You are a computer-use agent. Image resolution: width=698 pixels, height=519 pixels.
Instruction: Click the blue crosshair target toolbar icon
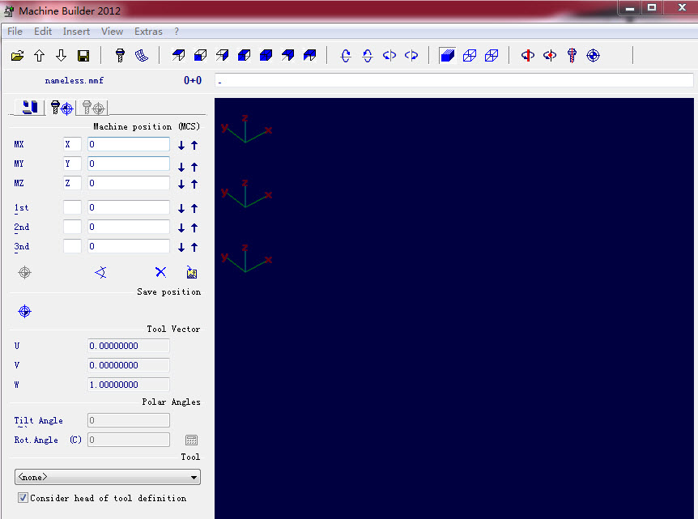point(594,56)
